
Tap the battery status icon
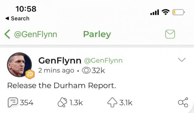coord(179,12)
